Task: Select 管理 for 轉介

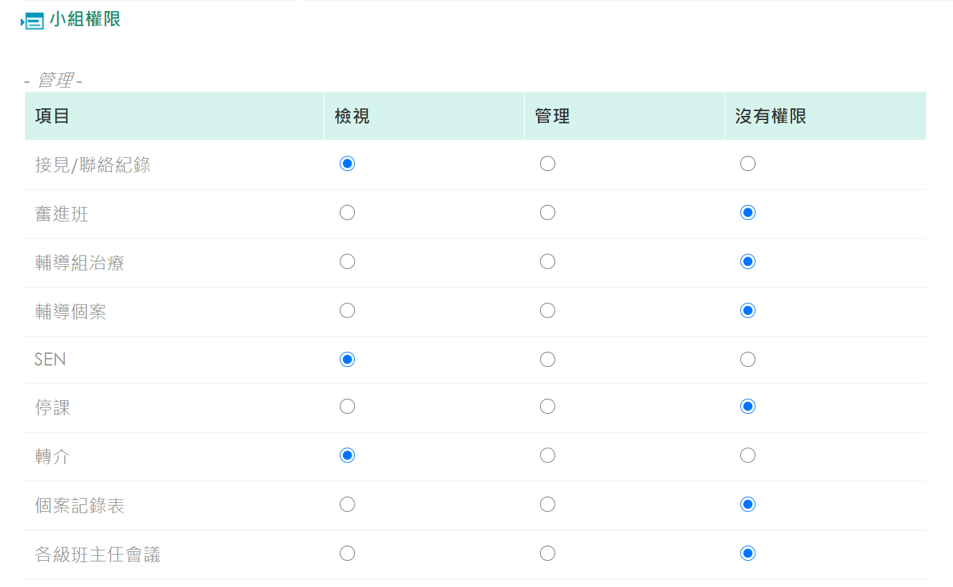Action: [x=548, y=455]
